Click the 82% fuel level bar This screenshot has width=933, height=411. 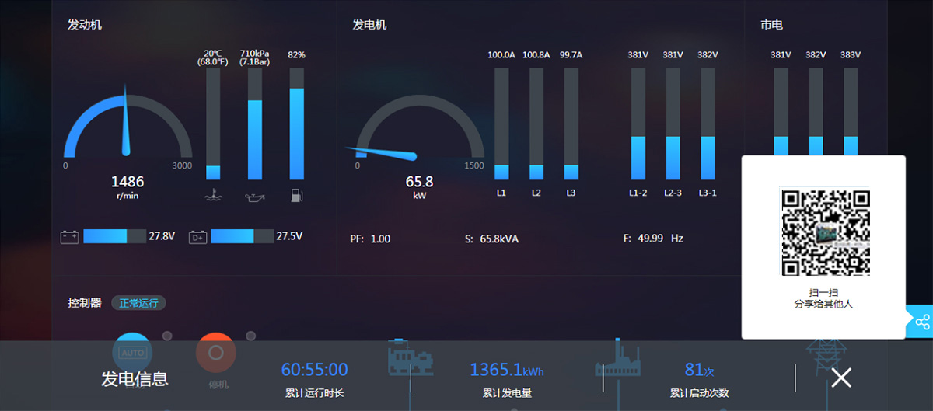[x=296, y=124]
